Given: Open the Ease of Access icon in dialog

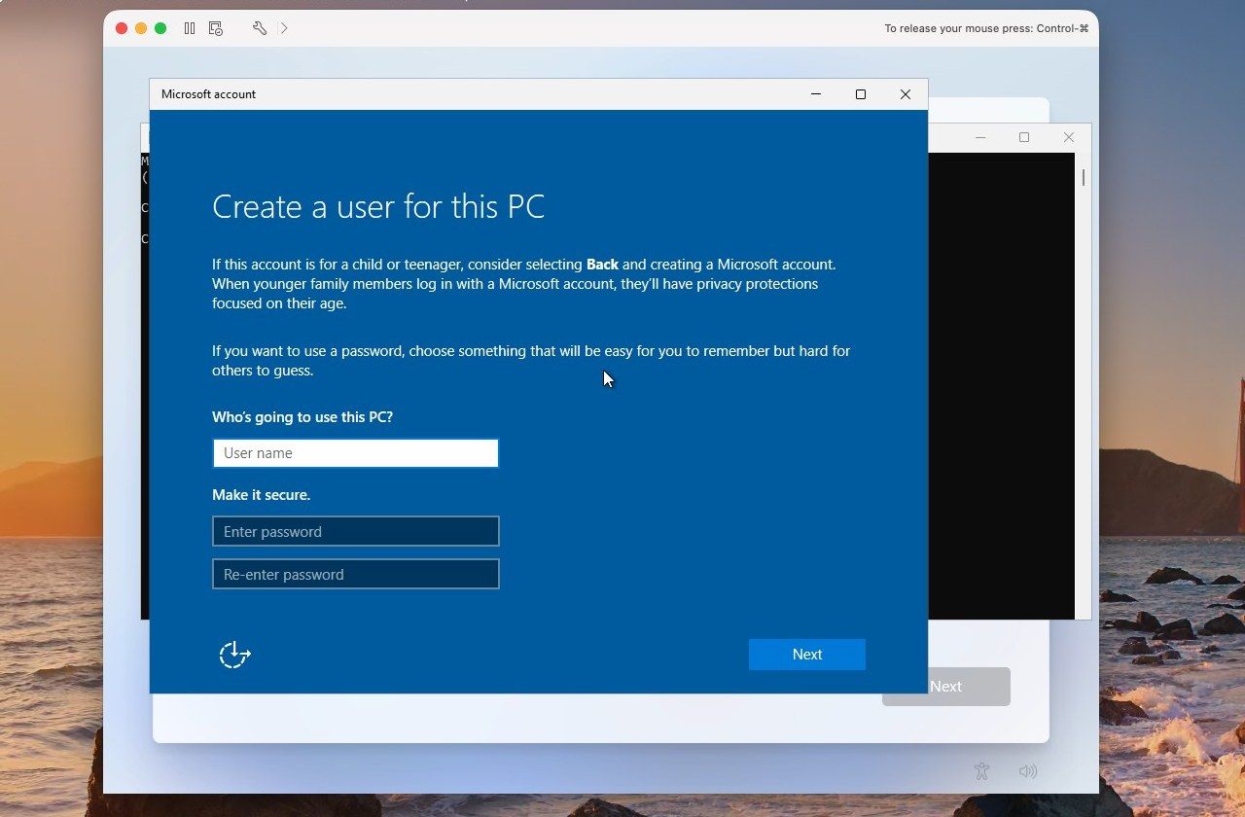Looking at the screenshot, I should point(234,655).
